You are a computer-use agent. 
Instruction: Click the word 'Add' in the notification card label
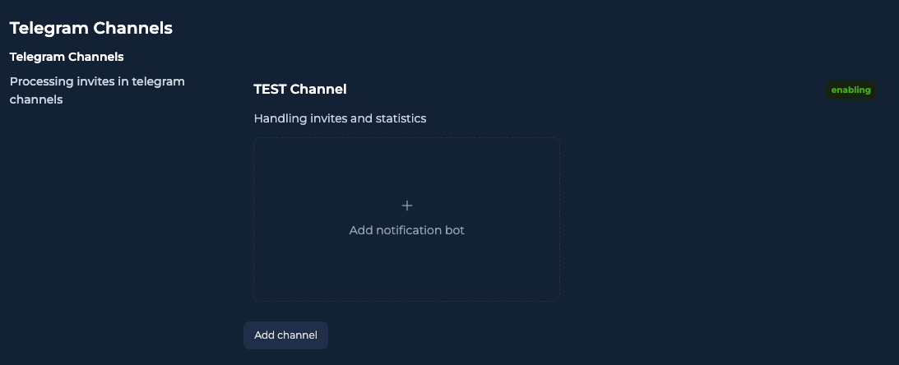point(360,230)
